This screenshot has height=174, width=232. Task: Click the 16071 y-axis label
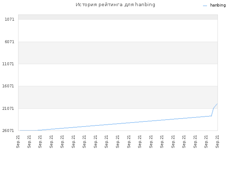pyautogui.click(x=8, y=86)
